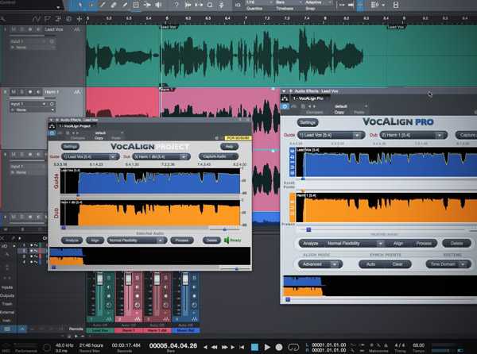
Task: Adjust the Music Bal mixer channel fader
Action: [185, 279]
